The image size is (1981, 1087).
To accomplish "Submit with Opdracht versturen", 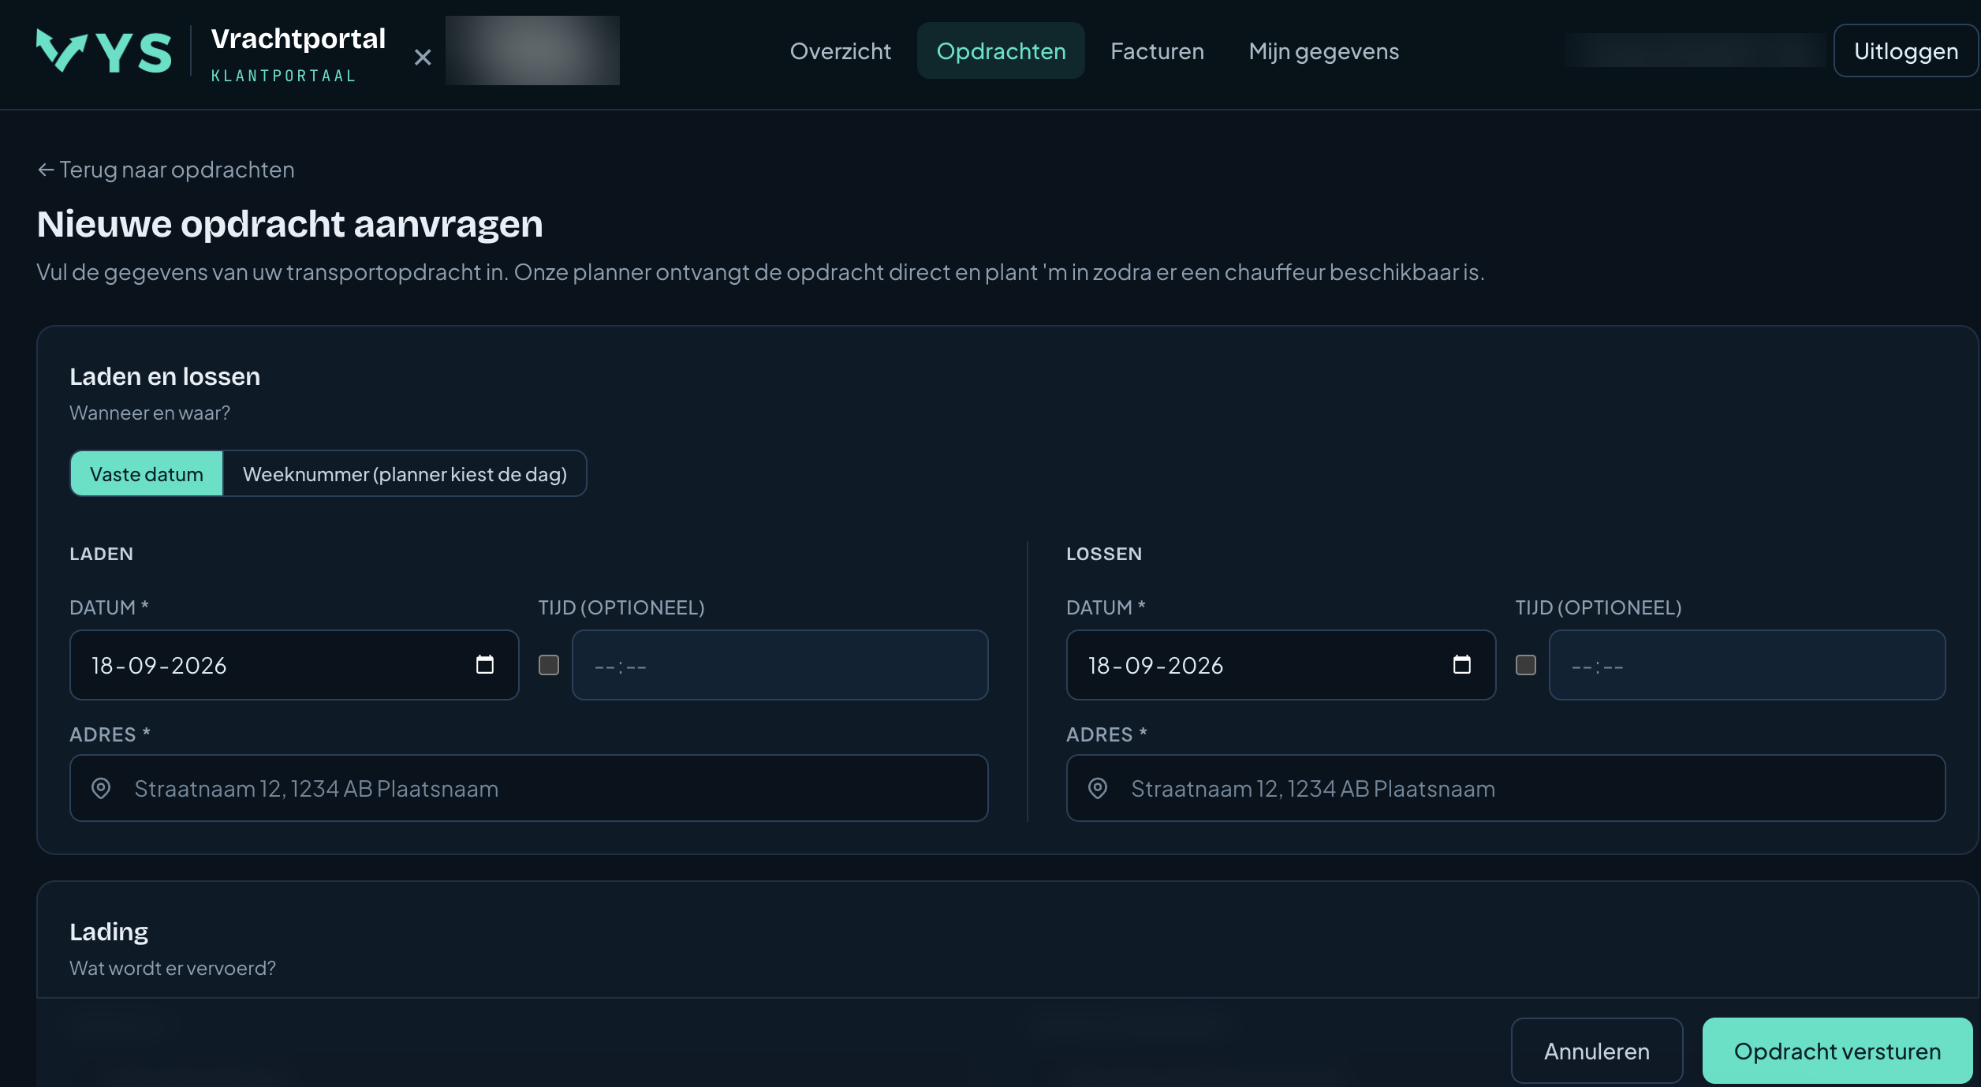I will coord(1837,1051).
